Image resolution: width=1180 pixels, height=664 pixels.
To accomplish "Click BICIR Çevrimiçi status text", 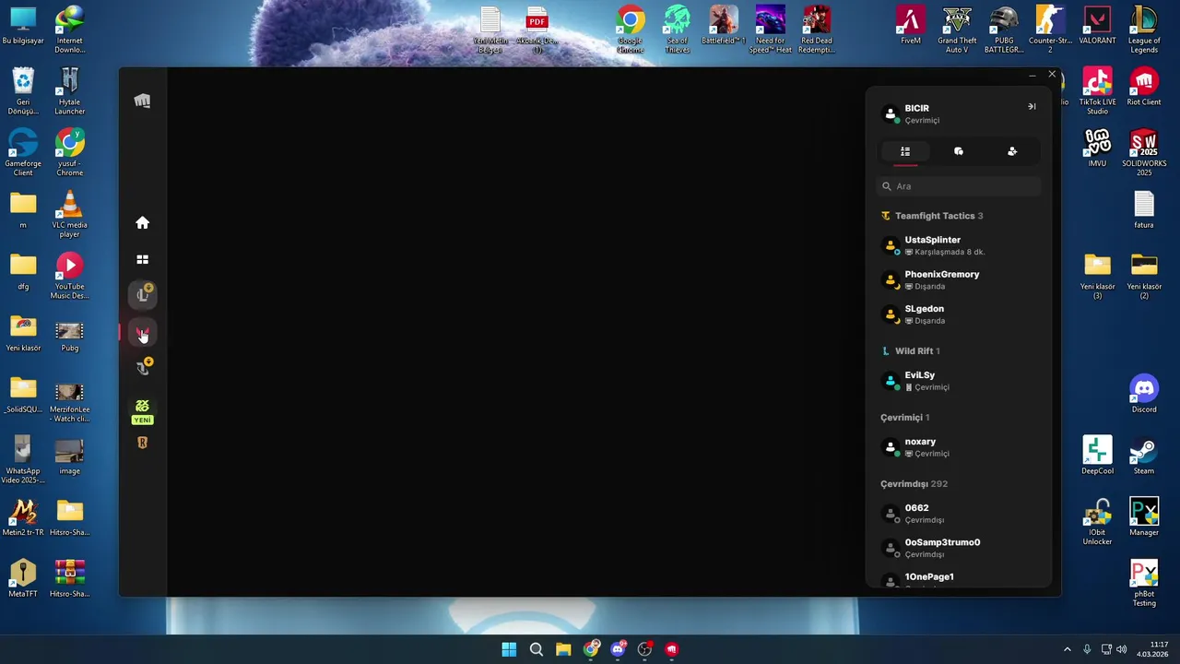I will [922, 121].
